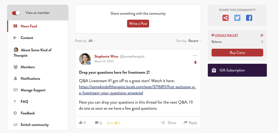Open the Gift Subscription banner
The width and height of the screenshot is (278, 133).
point(237,70)
